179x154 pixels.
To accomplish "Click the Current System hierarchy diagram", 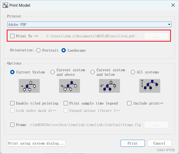I will pos(29,86).
